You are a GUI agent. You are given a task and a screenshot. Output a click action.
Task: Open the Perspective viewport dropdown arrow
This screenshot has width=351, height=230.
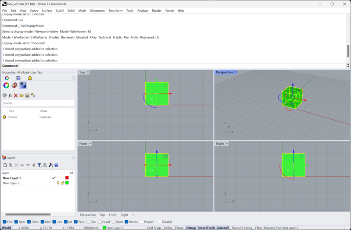[x=236, y=72]
